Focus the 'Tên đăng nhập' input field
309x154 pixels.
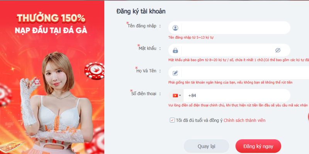tap(229, 28)
